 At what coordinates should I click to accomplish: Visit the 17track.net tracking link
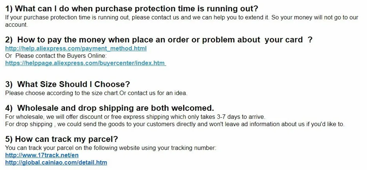click(x=42, y=155)
